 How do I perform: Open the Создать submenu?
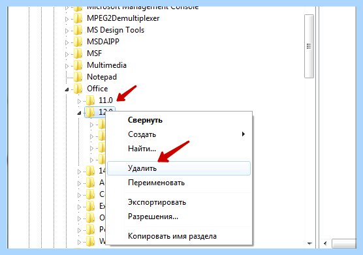click(x=179, y=134)
